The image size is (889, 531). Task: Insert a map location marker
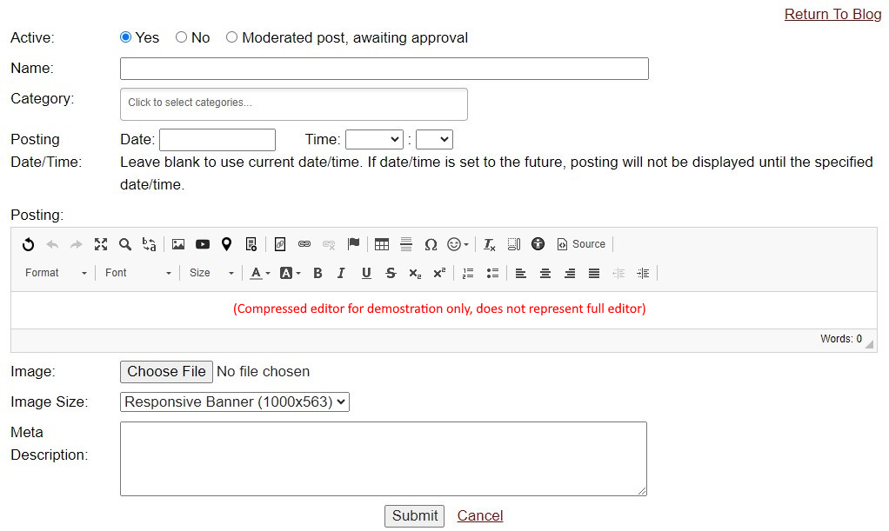point(226,244)
